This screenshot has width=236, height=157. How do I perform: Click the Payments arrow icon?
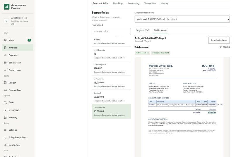(5, 55)
